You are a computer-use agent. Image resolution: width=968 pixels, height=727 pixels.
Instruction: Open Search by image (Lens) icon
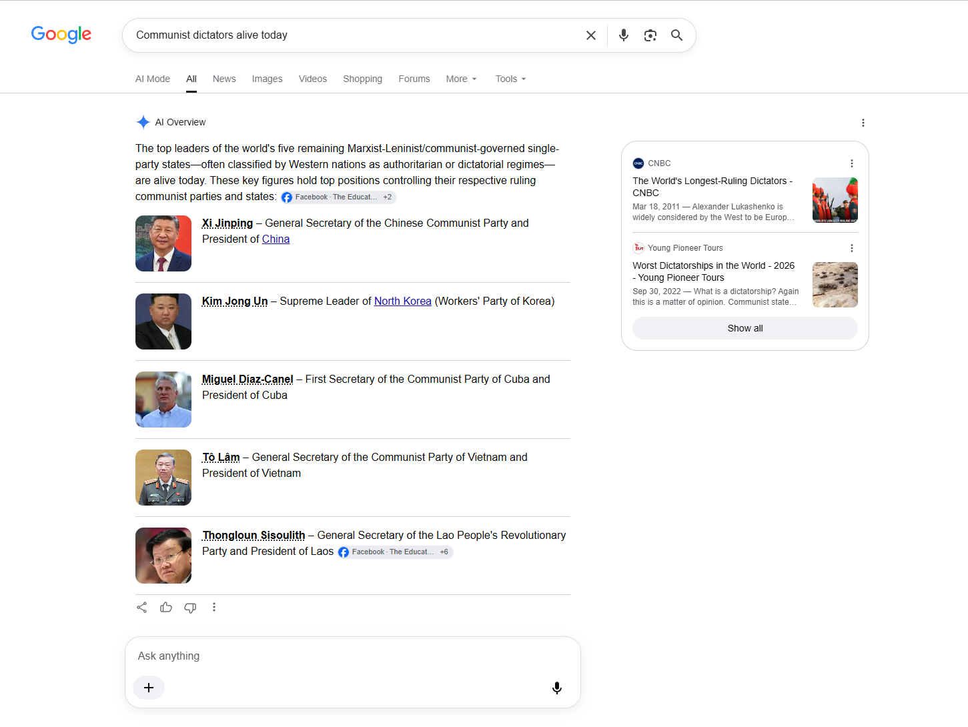pos(650,35)
